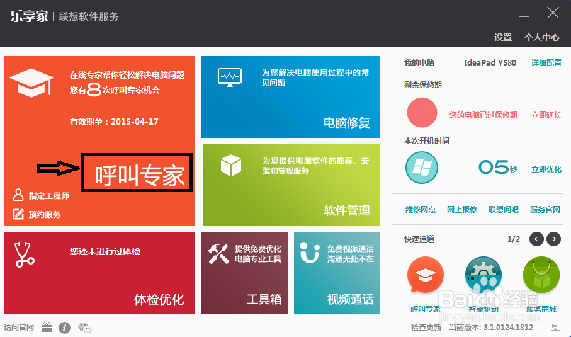Click the stethoscope icon in 体检优化
571x337 pixels.
click(24, 254)
